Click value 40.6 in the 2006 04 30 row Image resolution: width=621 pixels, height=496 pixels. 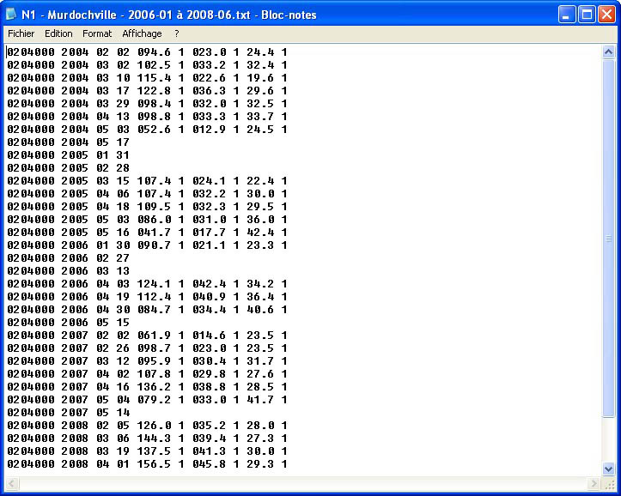tap(260, 309)
